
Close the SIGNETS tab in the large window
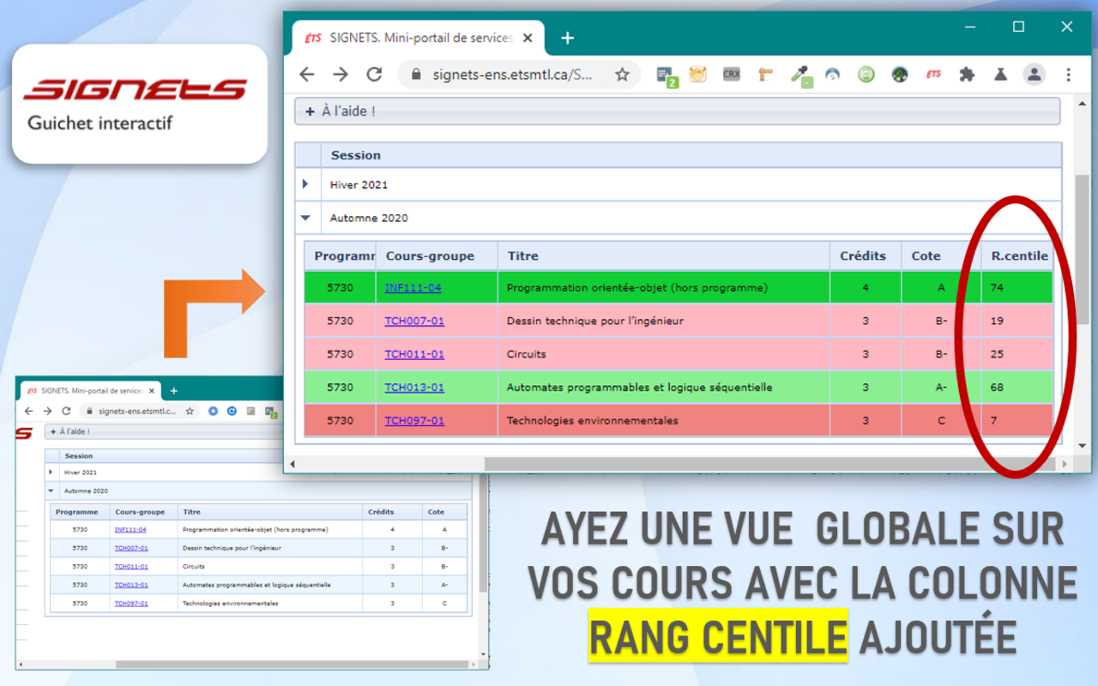[x=528, y=38]
